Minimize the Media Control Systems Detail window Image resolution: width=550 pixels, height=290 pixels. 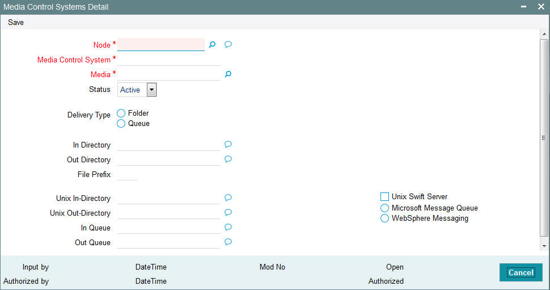(x=523, y=7)
